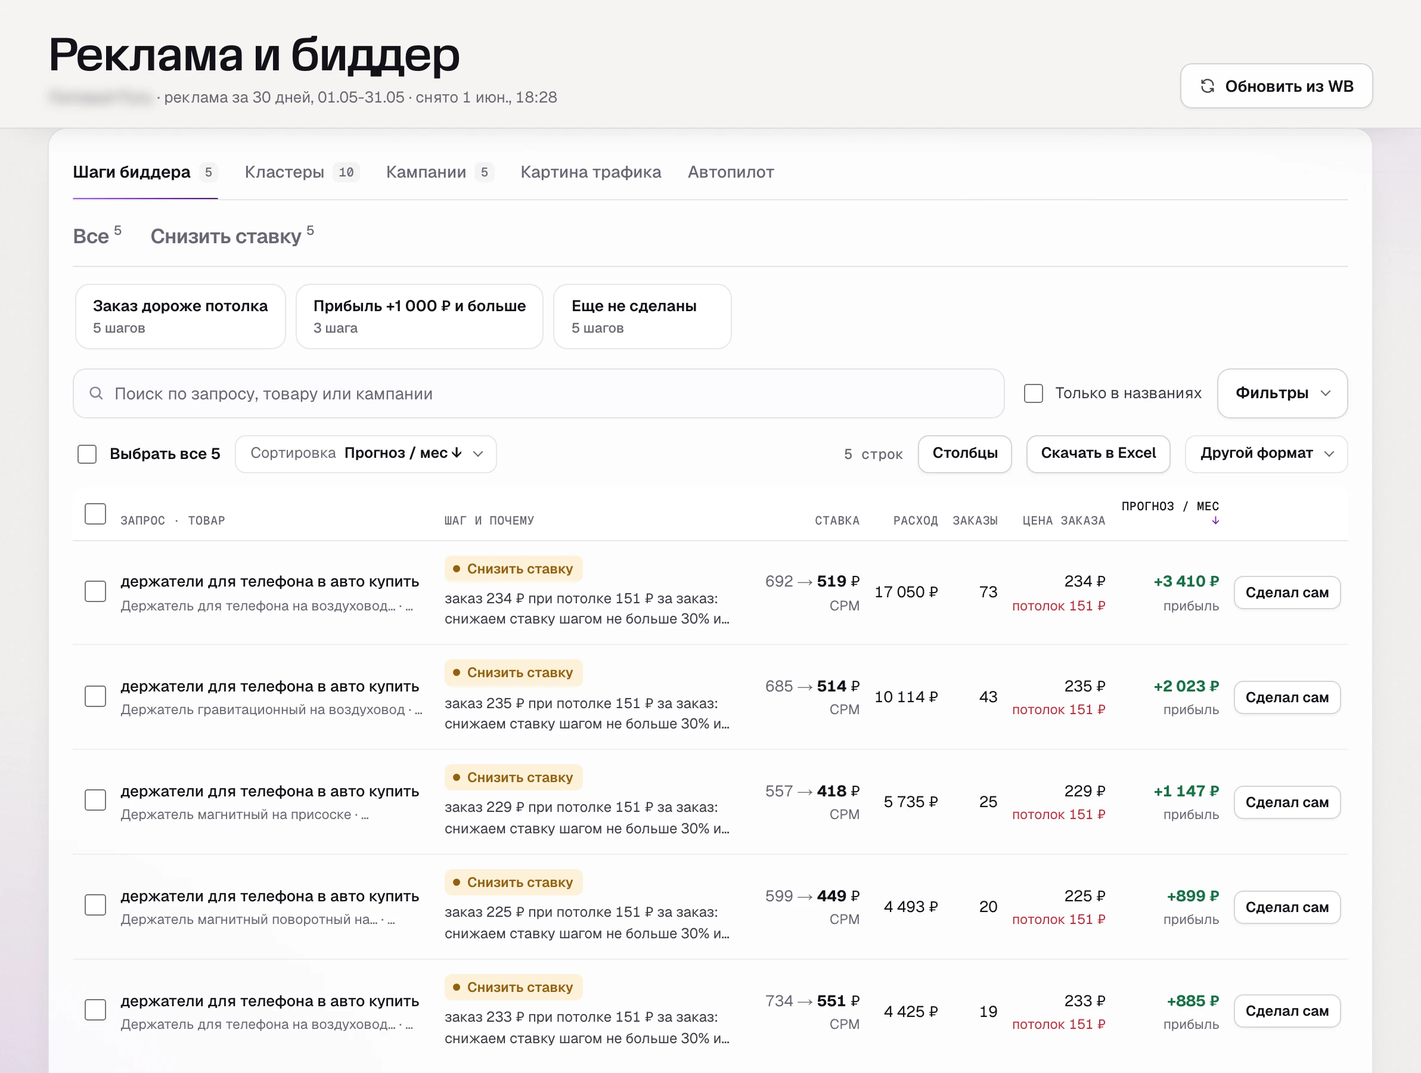Image resolution: width=1421 pixels, height=1073 pixels.
Task: Select the row with 17 050 ₽ spend
Action: coord(95,591)
